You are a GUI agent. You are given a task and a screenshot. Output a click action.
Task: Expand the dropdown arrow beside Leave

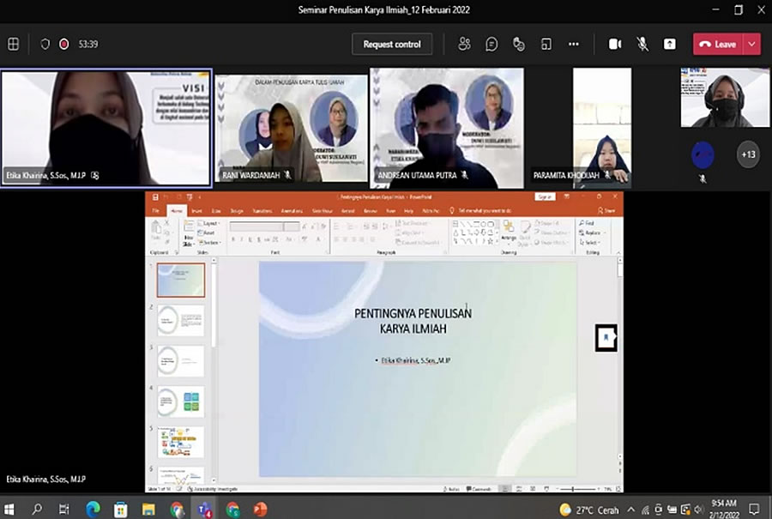click(752, 44)
